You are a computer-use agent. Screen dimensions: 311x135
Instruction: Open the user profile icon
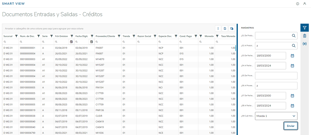click(305, 4)
